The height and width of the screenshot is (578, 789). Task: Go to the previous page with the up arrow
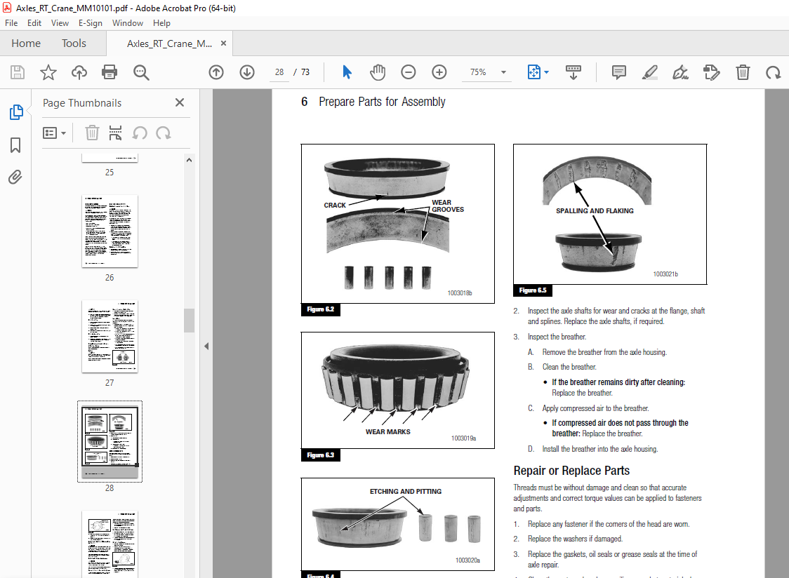216,72
